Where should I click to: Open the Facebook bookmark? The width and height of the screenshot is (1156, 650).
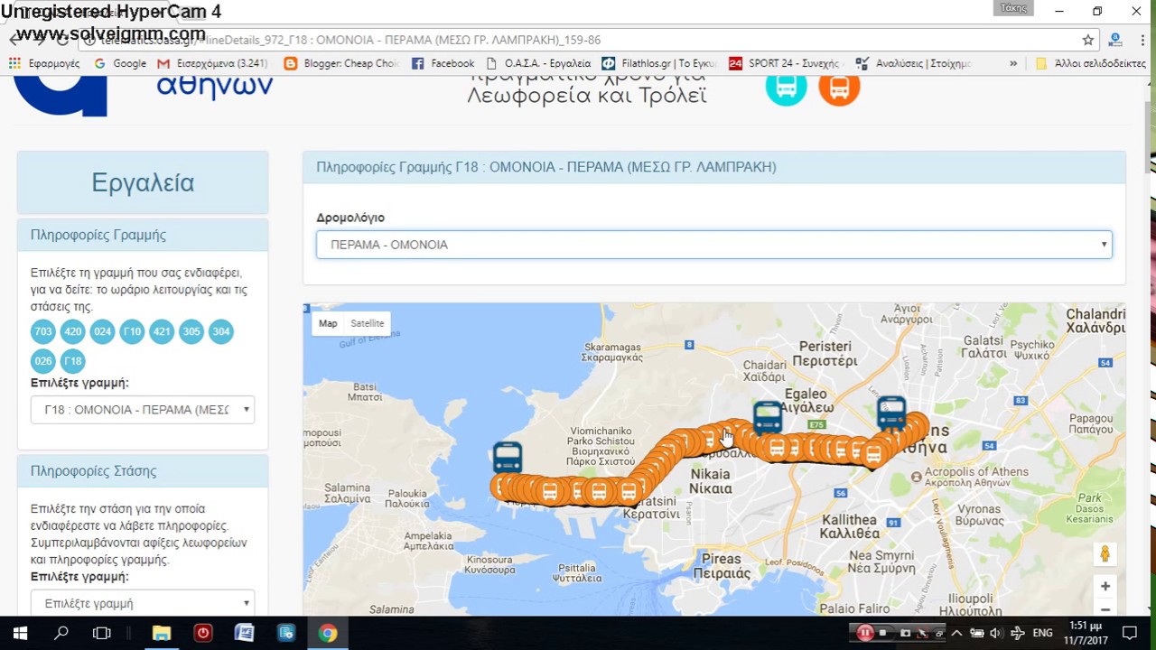click(x=443, y=63)
